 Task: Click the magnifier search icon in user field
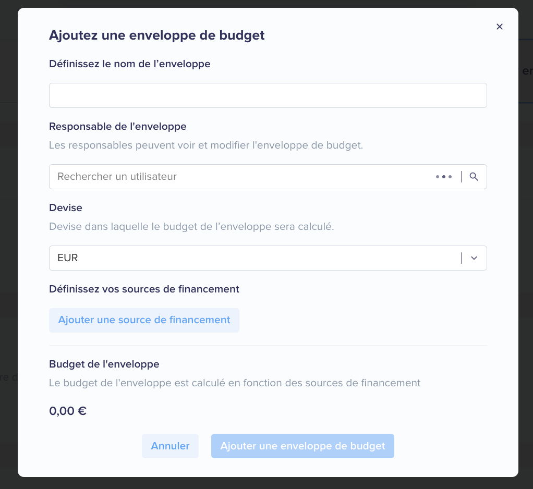474,177
